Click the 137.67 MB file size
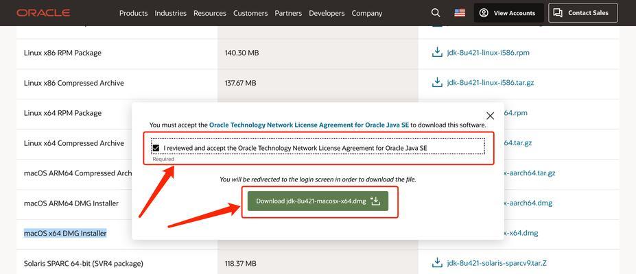Screen dimensions: 636x274 tap(241, 83)
